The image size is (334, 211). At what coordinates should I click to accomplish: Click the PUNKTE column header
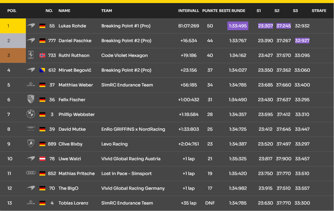click(x=210, y=11)
